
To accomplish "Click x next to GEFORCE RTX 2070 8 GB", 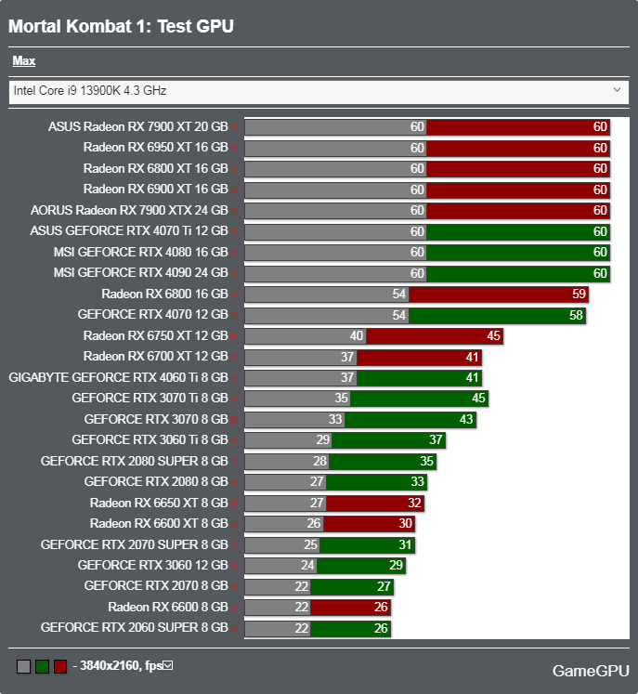I will click(x=235, y=587).
